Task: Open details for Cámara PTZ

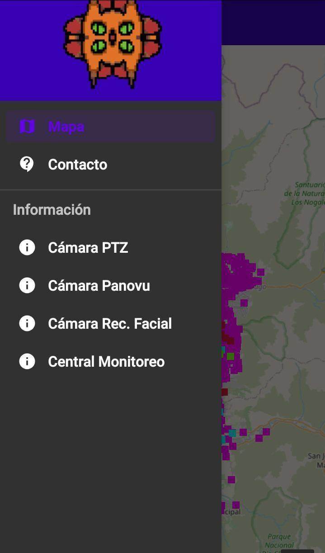Action: 88,248
